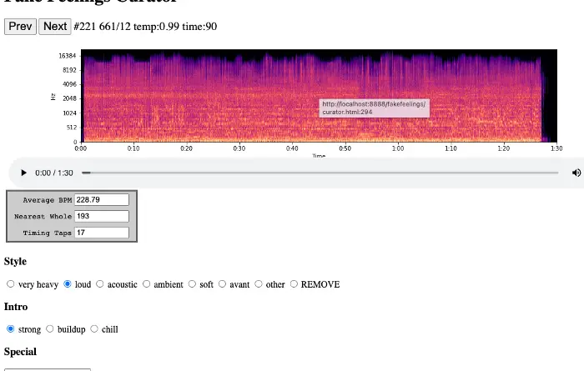
Task: Seek on the audio progress bar
Action: click(320, 173)
